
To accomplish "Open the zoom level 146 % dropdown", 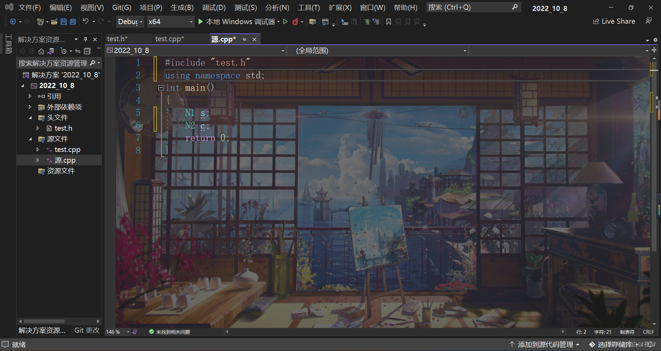I will pos(118,332).
